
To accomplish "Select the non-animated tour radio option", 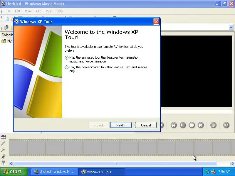I will click(67, 67).
